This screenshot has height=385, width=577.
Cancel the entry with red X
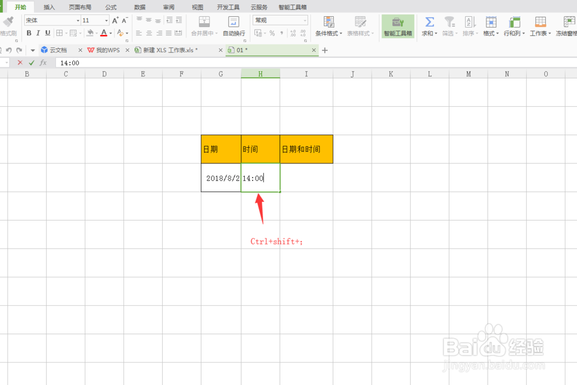point(20,63)
